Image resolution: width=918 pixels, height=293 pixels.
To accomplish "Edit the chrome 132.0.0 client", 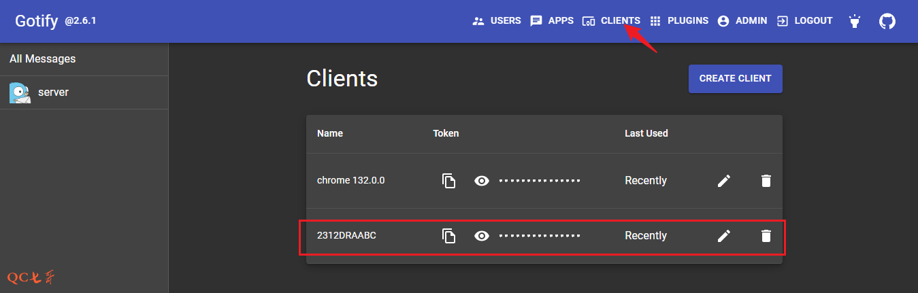I will [724, 181].
